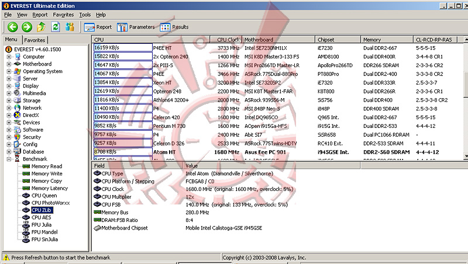Click the FPU Julia benchmark icon

[x=26, y=225]
